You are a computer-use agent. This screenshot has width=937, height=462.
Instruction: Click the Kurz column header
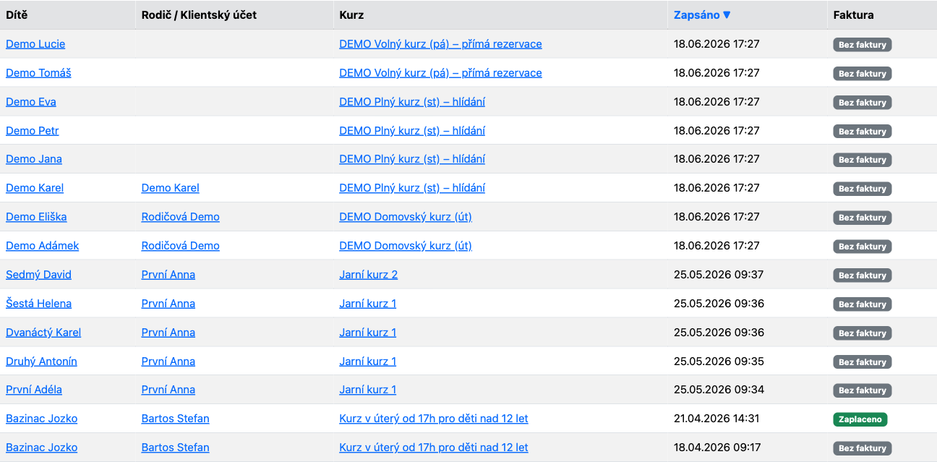click(351, 14)
